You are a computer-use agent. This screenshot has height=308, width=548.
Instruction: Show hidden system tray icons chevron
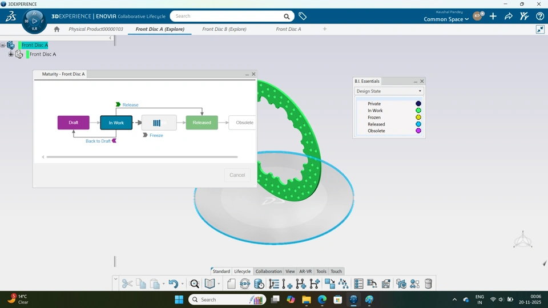[x=454, y=299]
